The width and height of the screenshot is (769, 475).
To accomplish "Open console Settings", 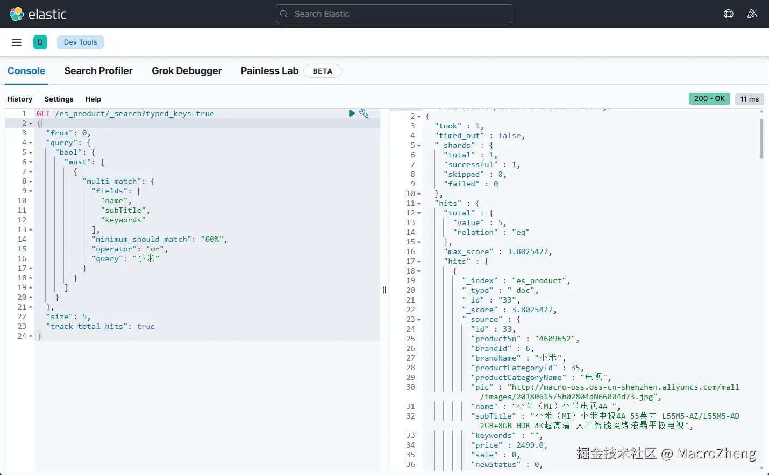I will pyautogui.click(x=59, y=99).
